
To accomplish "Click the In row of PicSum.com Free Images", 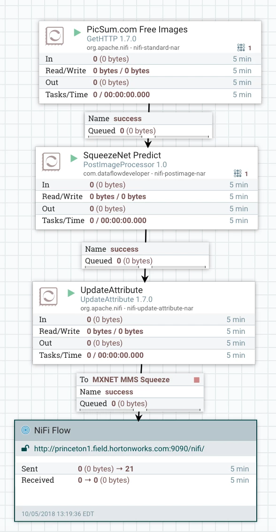I will pos(150,59).
